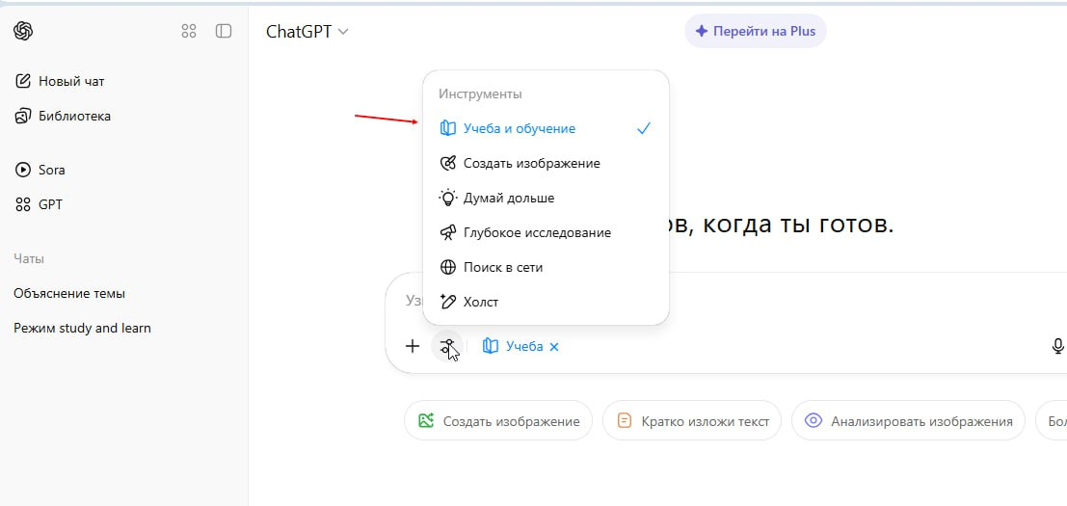This screenshot has height=506, width=1067.
Task: Click the microphone dictation icon
Action: click(x=1057, y=346)
